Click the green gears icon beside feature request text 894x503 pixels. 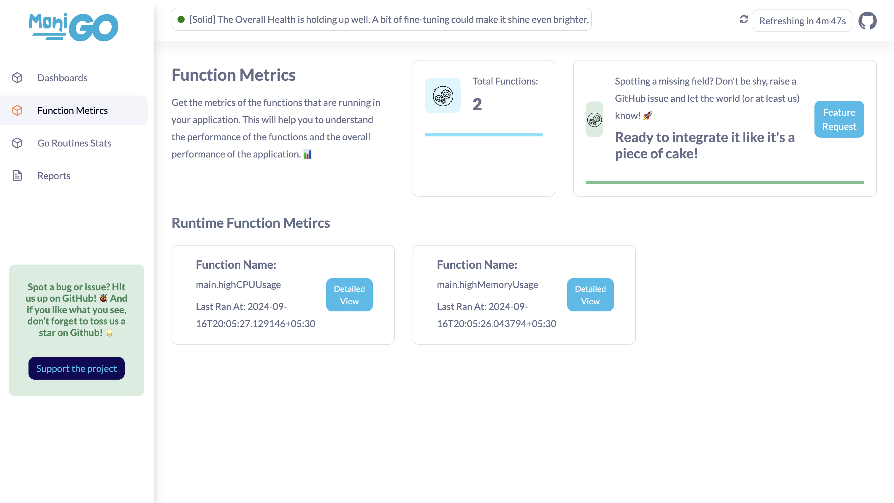[x=594, y=119]
